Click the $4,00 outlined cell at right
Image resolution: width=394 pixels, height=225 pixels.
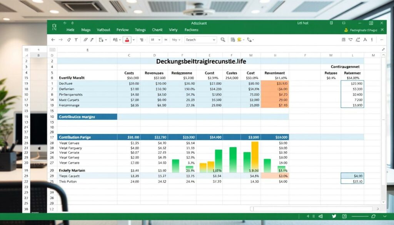click(352, 176)
